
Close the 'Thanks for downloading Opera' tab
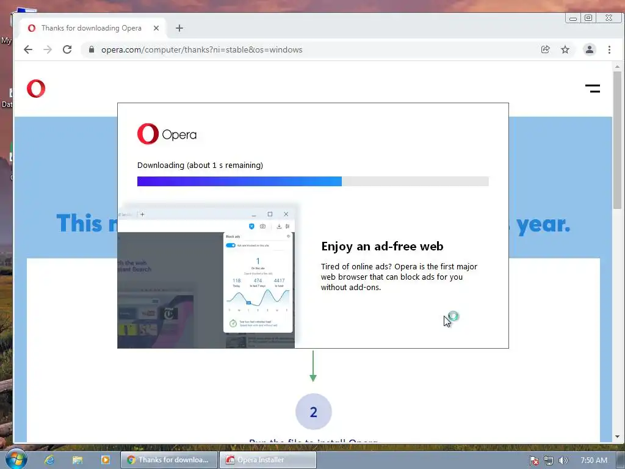pyautogui.click(x=156, y=28)
